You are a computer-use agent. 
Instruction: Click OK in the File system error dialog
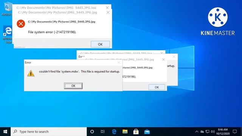pyautogui.click(x=100, y=44)
